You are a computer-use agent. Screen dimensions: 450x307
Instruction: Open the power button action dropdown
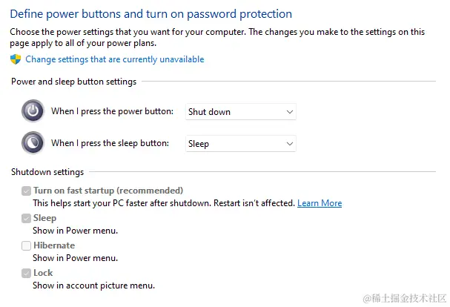240,112
